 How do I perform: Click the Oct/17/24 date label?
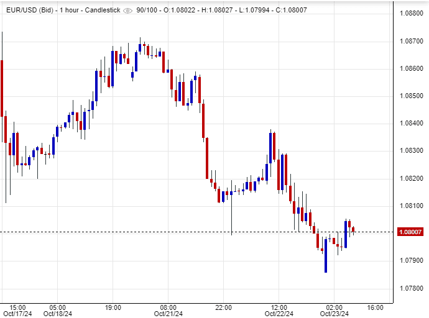(18, 314)
